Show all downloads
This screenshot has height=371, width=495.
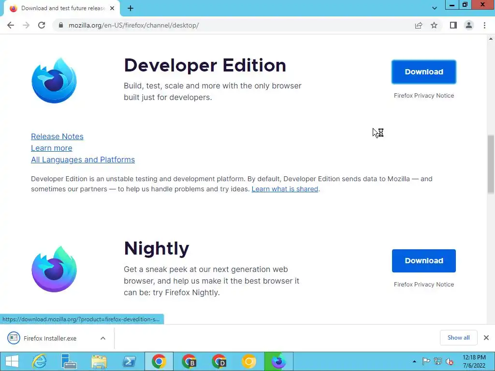point(458,338)
